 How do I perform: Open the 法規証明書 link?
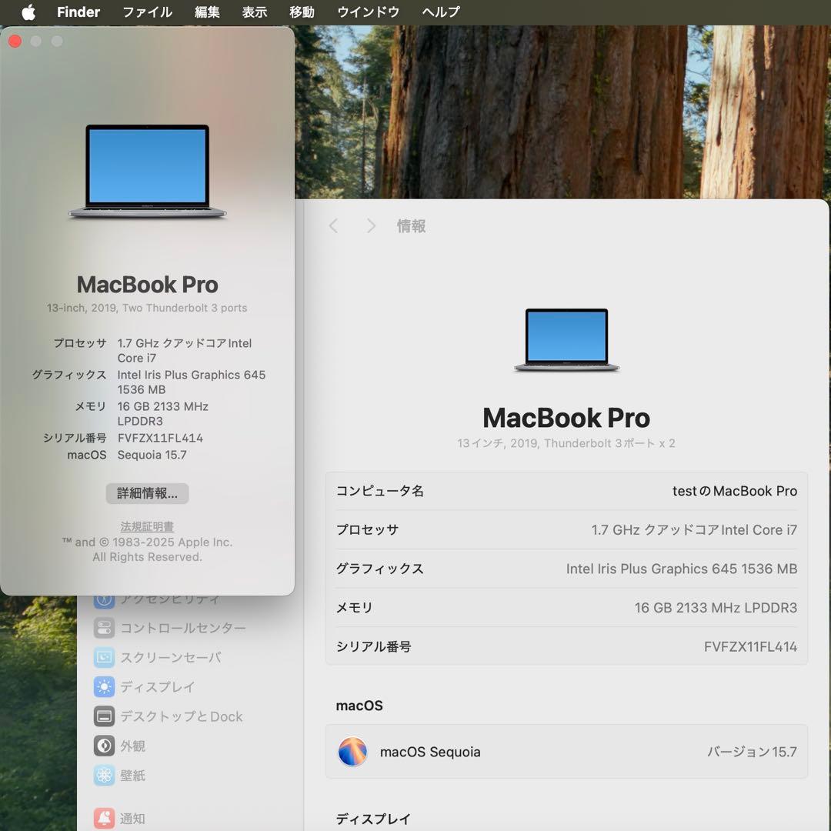coord(146,526)
